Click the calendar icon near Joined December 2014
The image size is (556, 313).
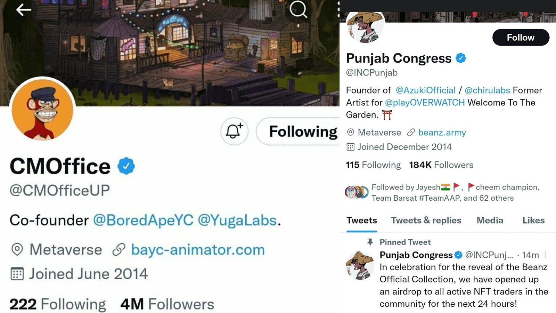pos(351,147)
